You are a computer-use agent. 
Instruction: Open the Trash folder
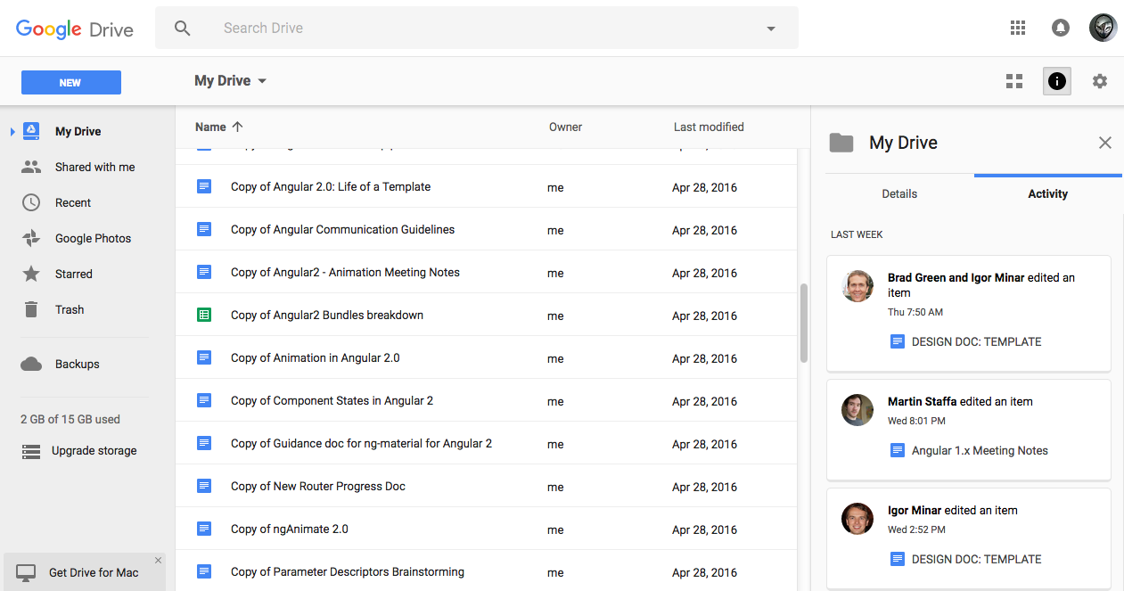coord(69,309)
